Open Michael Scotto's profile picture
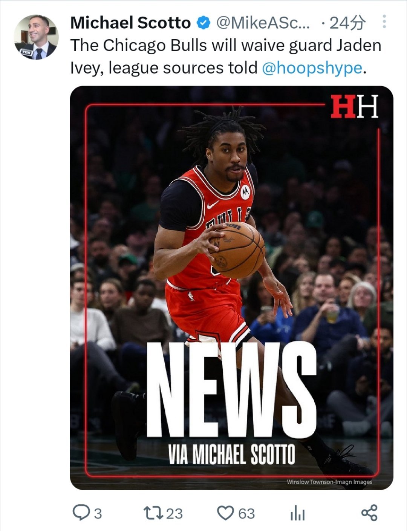407x531 pixels. [36, 37]
